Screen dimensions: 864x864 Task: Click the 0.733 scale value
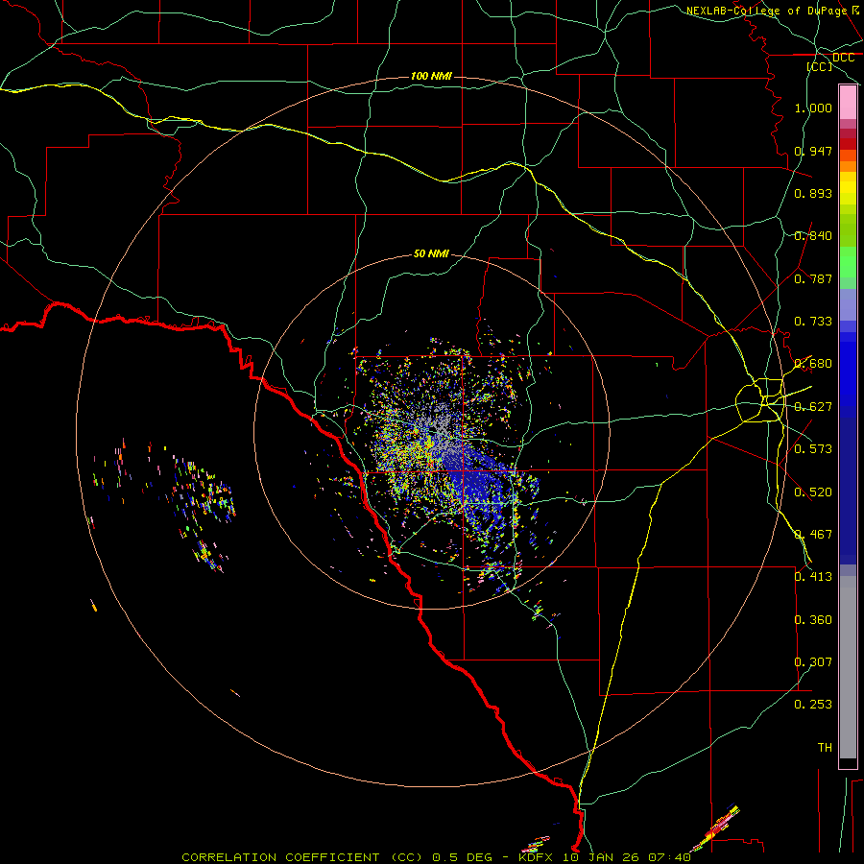click(813, 322)
